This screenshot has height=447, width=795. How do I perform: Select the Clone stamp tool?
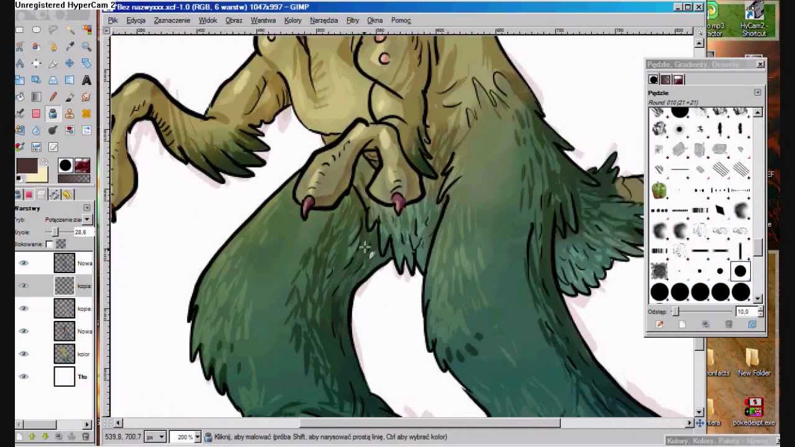[x=70, y=114]
